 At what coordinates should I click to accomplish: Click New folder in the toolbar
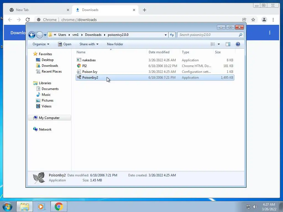[x=115, y=44]
